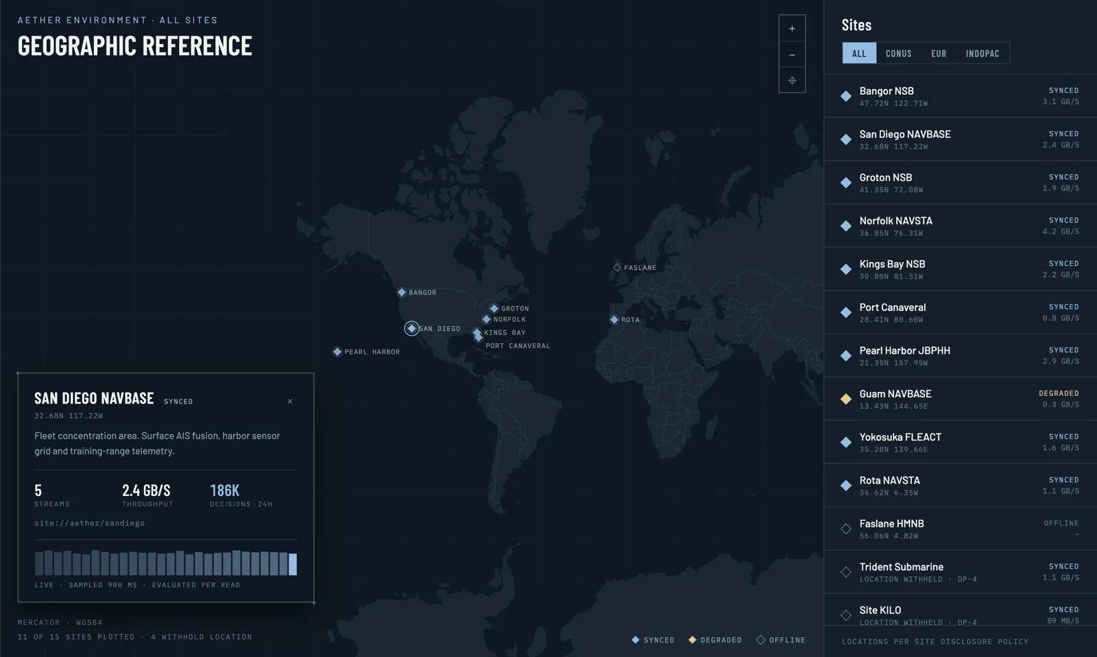Click the 186K decisions value
This screenshot has height=657, width=1097.
pos(224,491)
